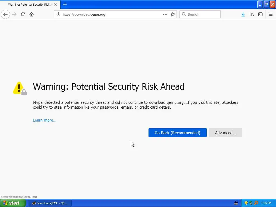
Task: Click the orange magnifier tray icon
Action: (x=256, y=203)
